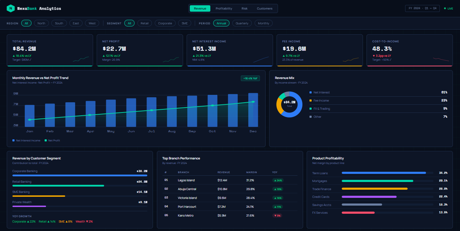460x231 pixels.
Task: Sort table by Margin column header
Action: click(x=251, y=172)
